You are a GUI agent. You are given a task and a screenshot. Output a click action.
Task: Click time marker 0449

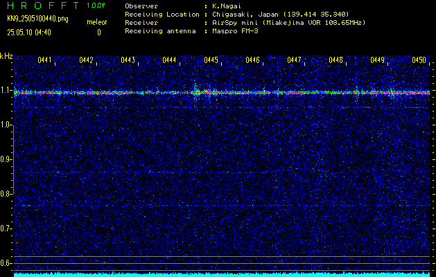click(378, 60)
